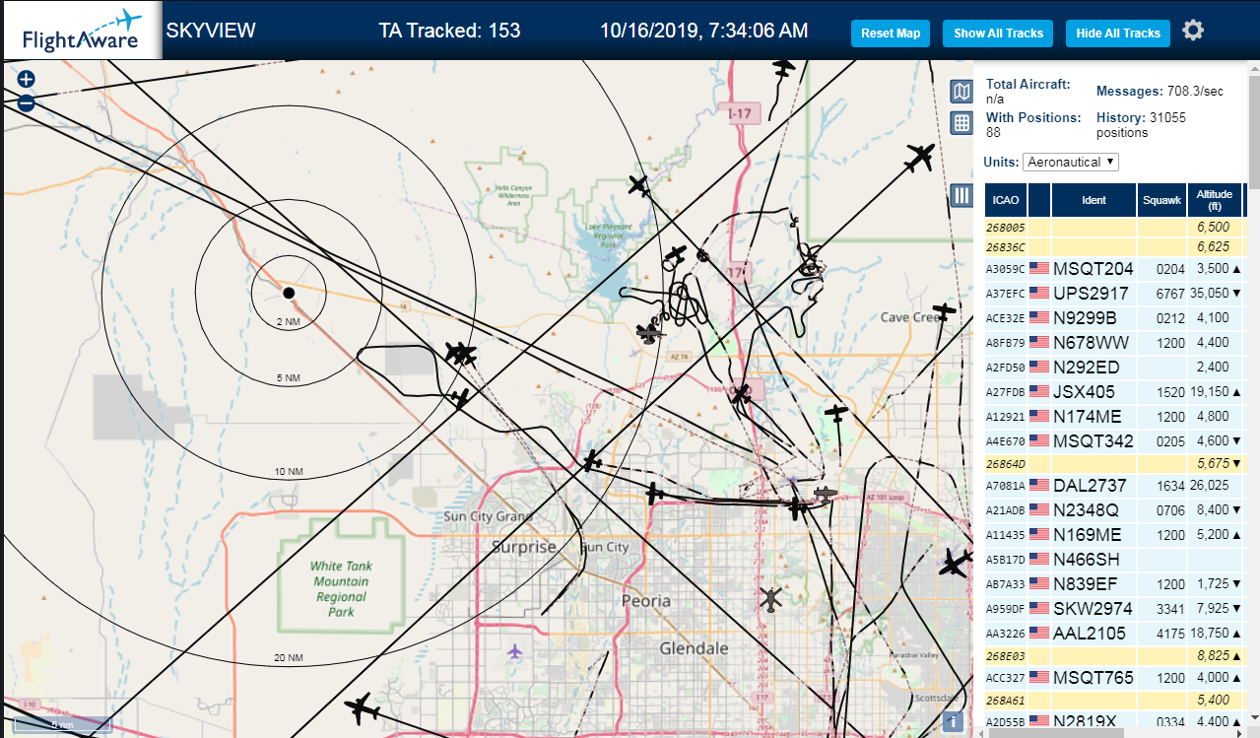Click the ICAO 268E03 row
This screenshot has width=1260, height=738.
[x=1114, y=656]
